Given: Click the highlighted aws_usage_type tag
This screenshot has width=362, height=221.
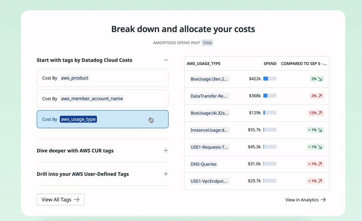Looking at the screenshot, I should coord(78,119).
